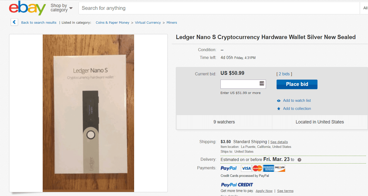Click the keypad icon inside bid field

click(262, 84)
